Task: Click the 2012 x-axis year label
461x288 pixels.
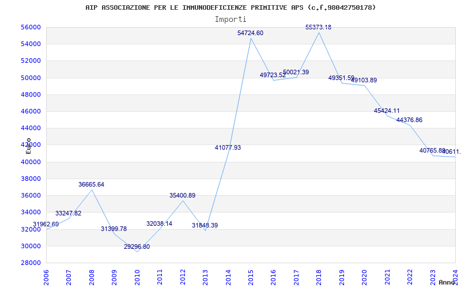Action: [x=183, y=276]
